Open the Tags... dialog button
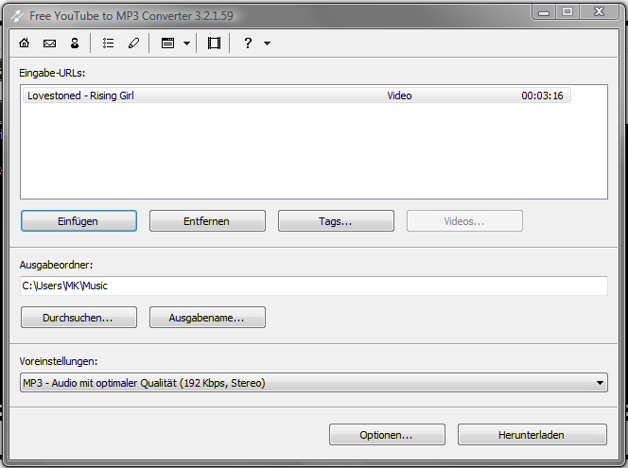The image size is (628, 468). [x=336, y=221]
